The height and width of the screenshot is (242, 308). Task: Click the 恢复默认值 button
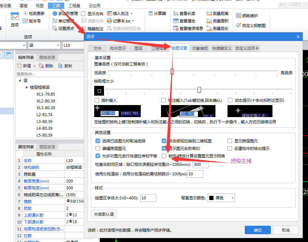point(104,215)
